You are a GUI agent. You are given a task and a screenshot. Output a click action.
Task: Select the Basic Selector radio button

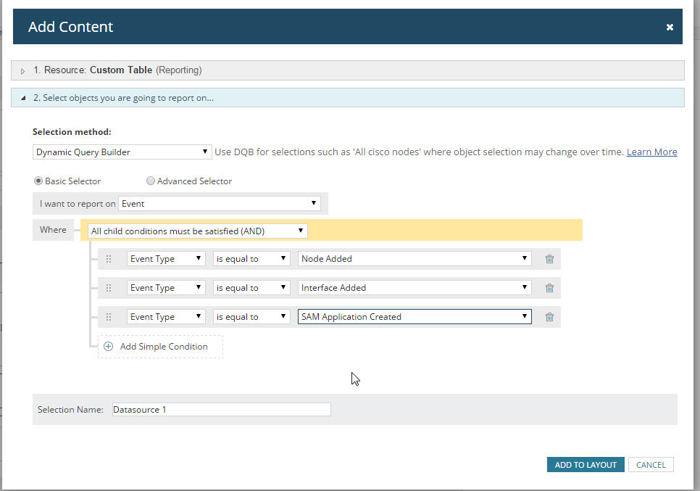point(38,181)
